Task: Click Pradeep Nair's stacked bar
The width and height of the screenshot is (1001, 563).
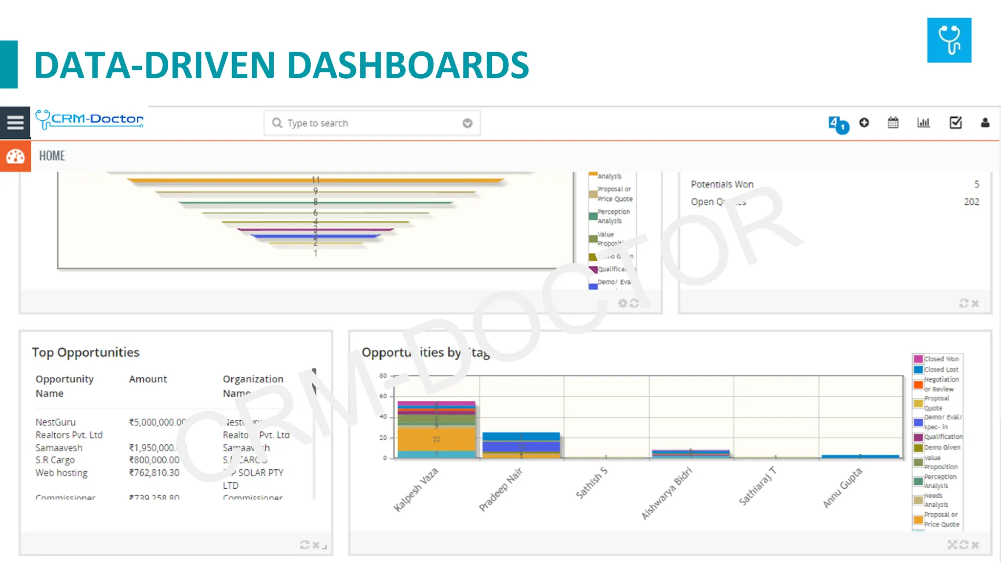Action: click(x=521, y=445)
